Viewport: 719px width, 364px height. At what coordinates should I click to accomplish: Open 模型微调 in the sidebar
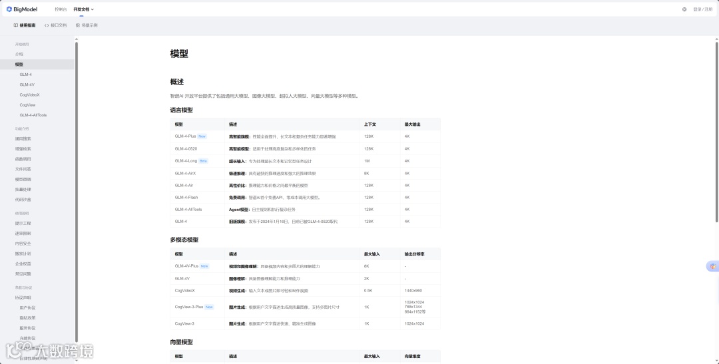23,179
